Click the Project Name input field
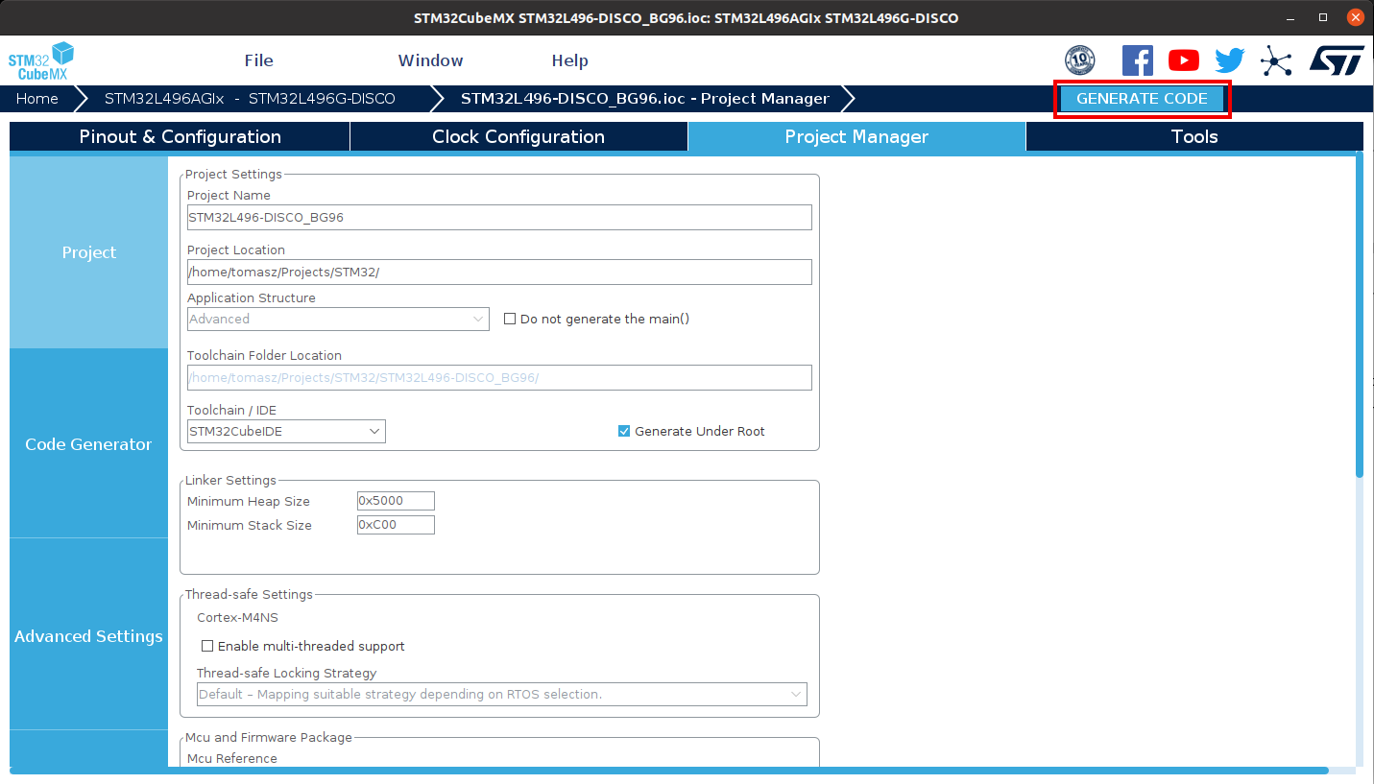Image resolution: width=1374 pixels, height=784 pixels. click(x=499, y=217)
